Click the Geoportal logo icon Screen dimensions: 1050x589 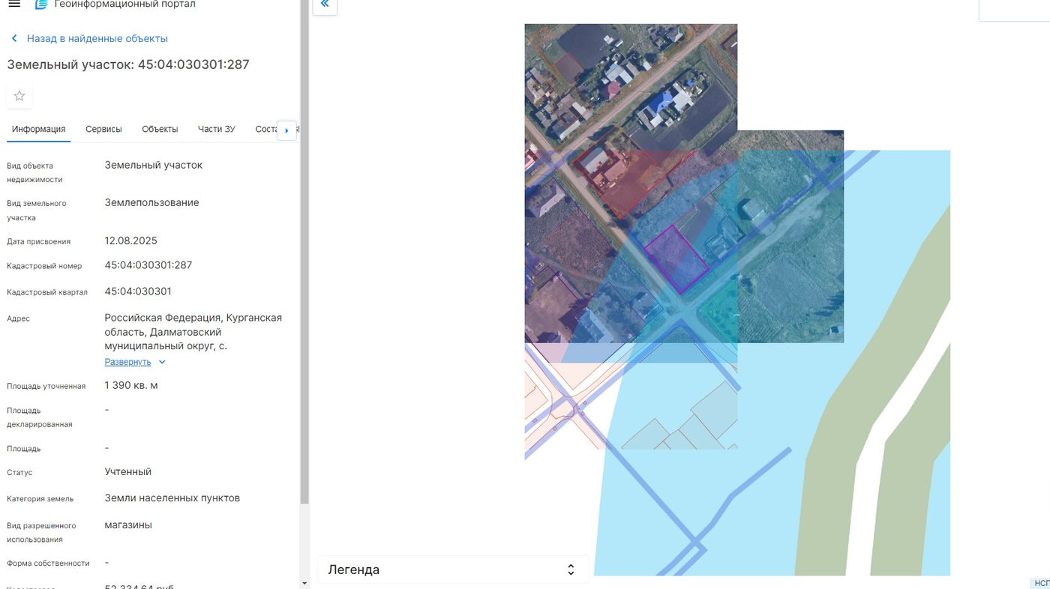(x=41, y=4)
